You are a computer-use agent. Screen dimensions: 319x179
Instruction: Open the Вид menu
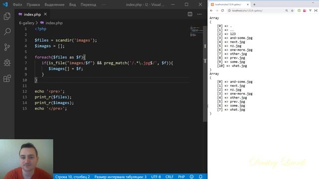point(72,4)
